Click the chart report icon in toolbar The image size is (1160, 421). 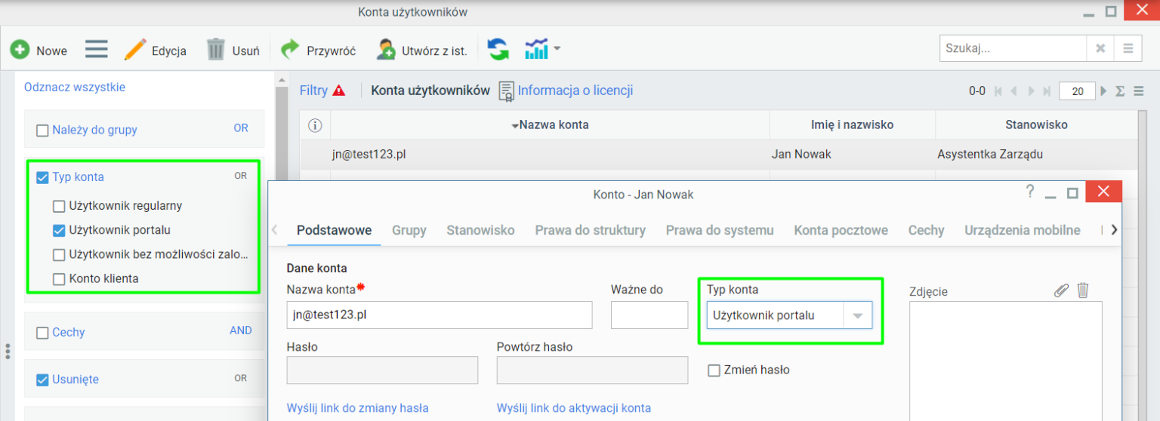pos(536,50)
